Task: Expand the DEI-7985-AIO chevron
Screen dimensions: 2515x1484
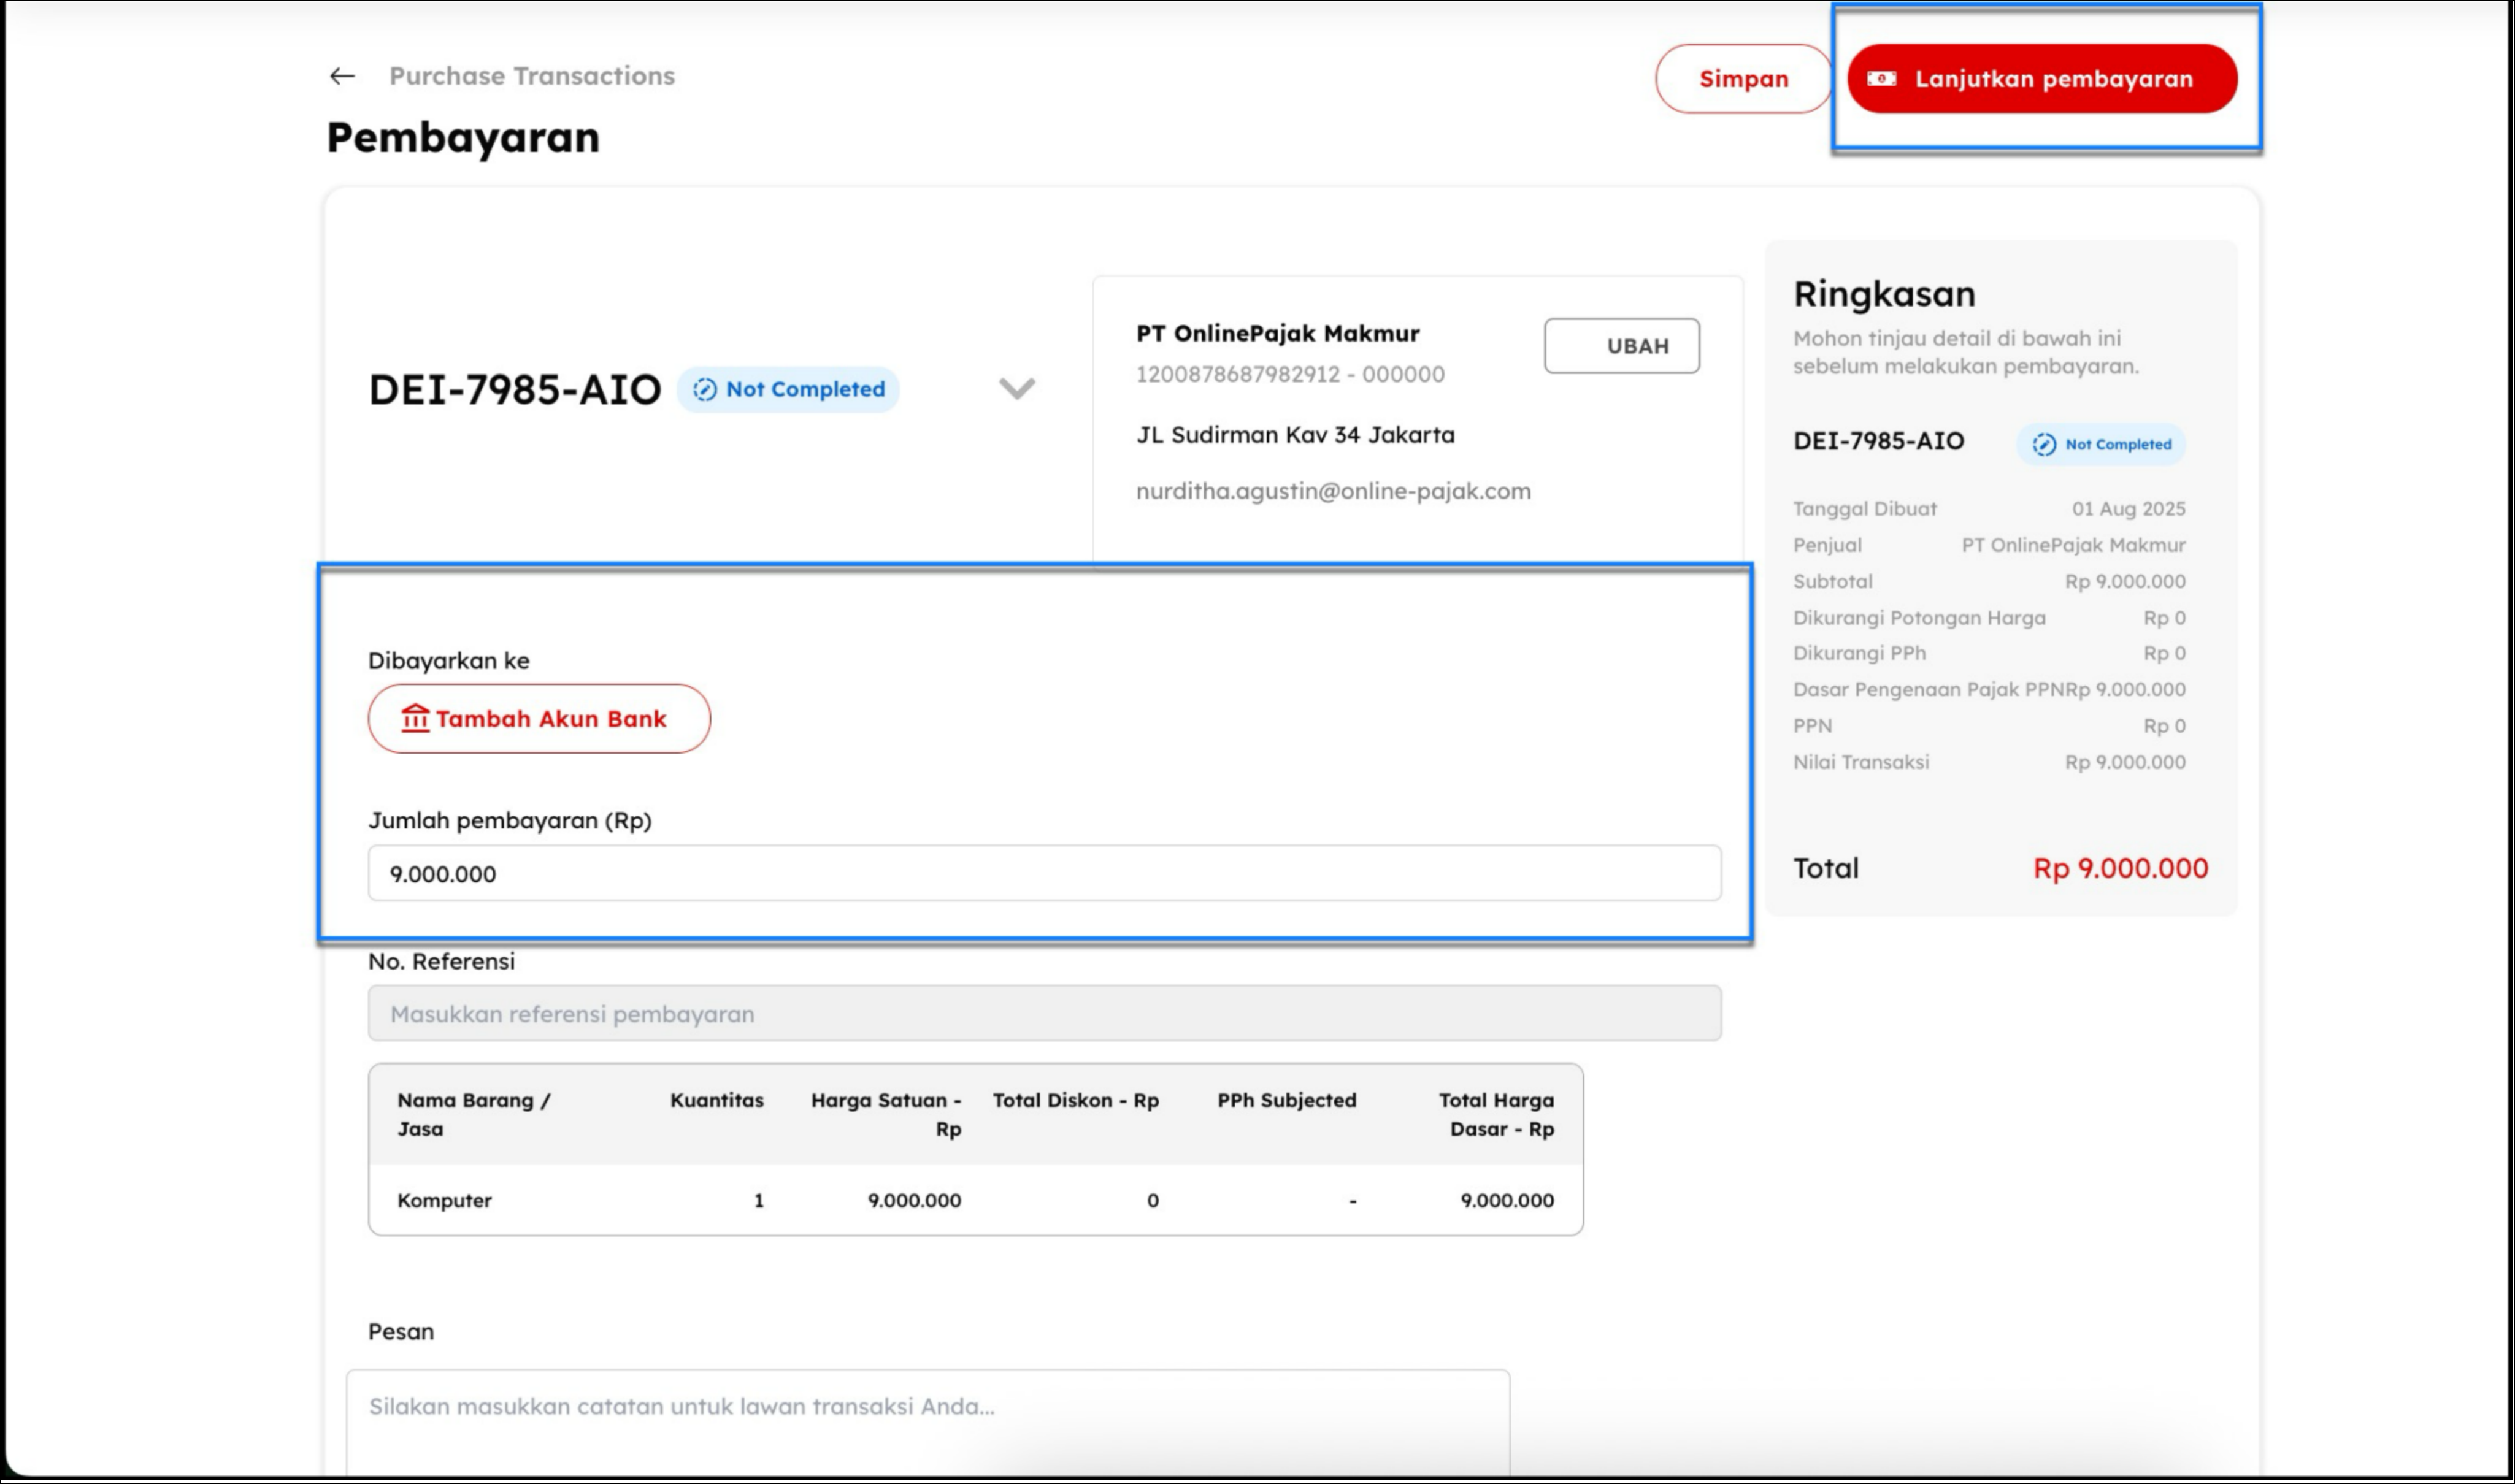Action: point(1017,388)
